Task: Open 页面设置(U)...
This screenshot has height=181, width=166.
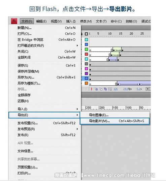Action: [x=44, y=167]
